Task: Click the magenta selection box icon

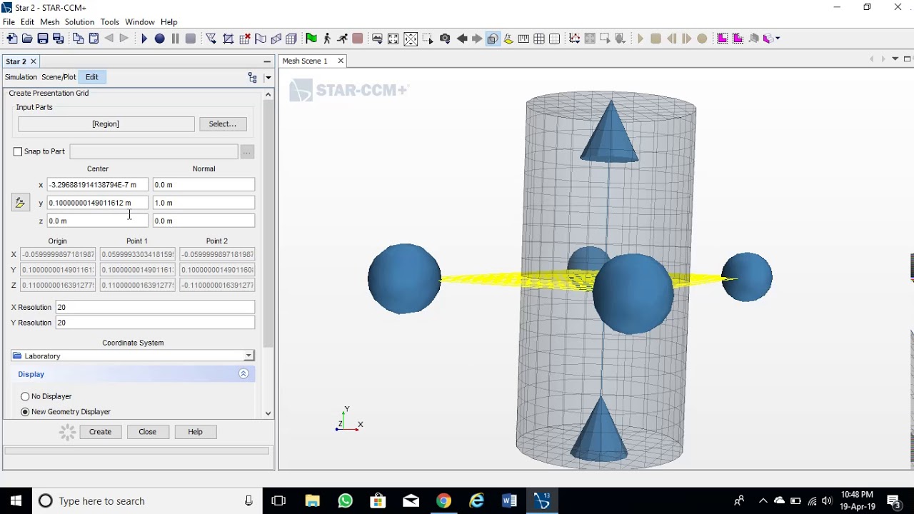Action: pos(723,39)
